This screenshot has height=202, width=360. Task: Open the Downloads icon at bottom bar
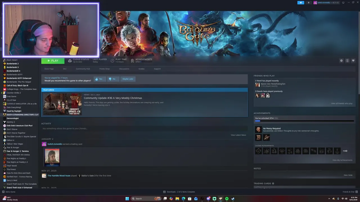[165, 192]
